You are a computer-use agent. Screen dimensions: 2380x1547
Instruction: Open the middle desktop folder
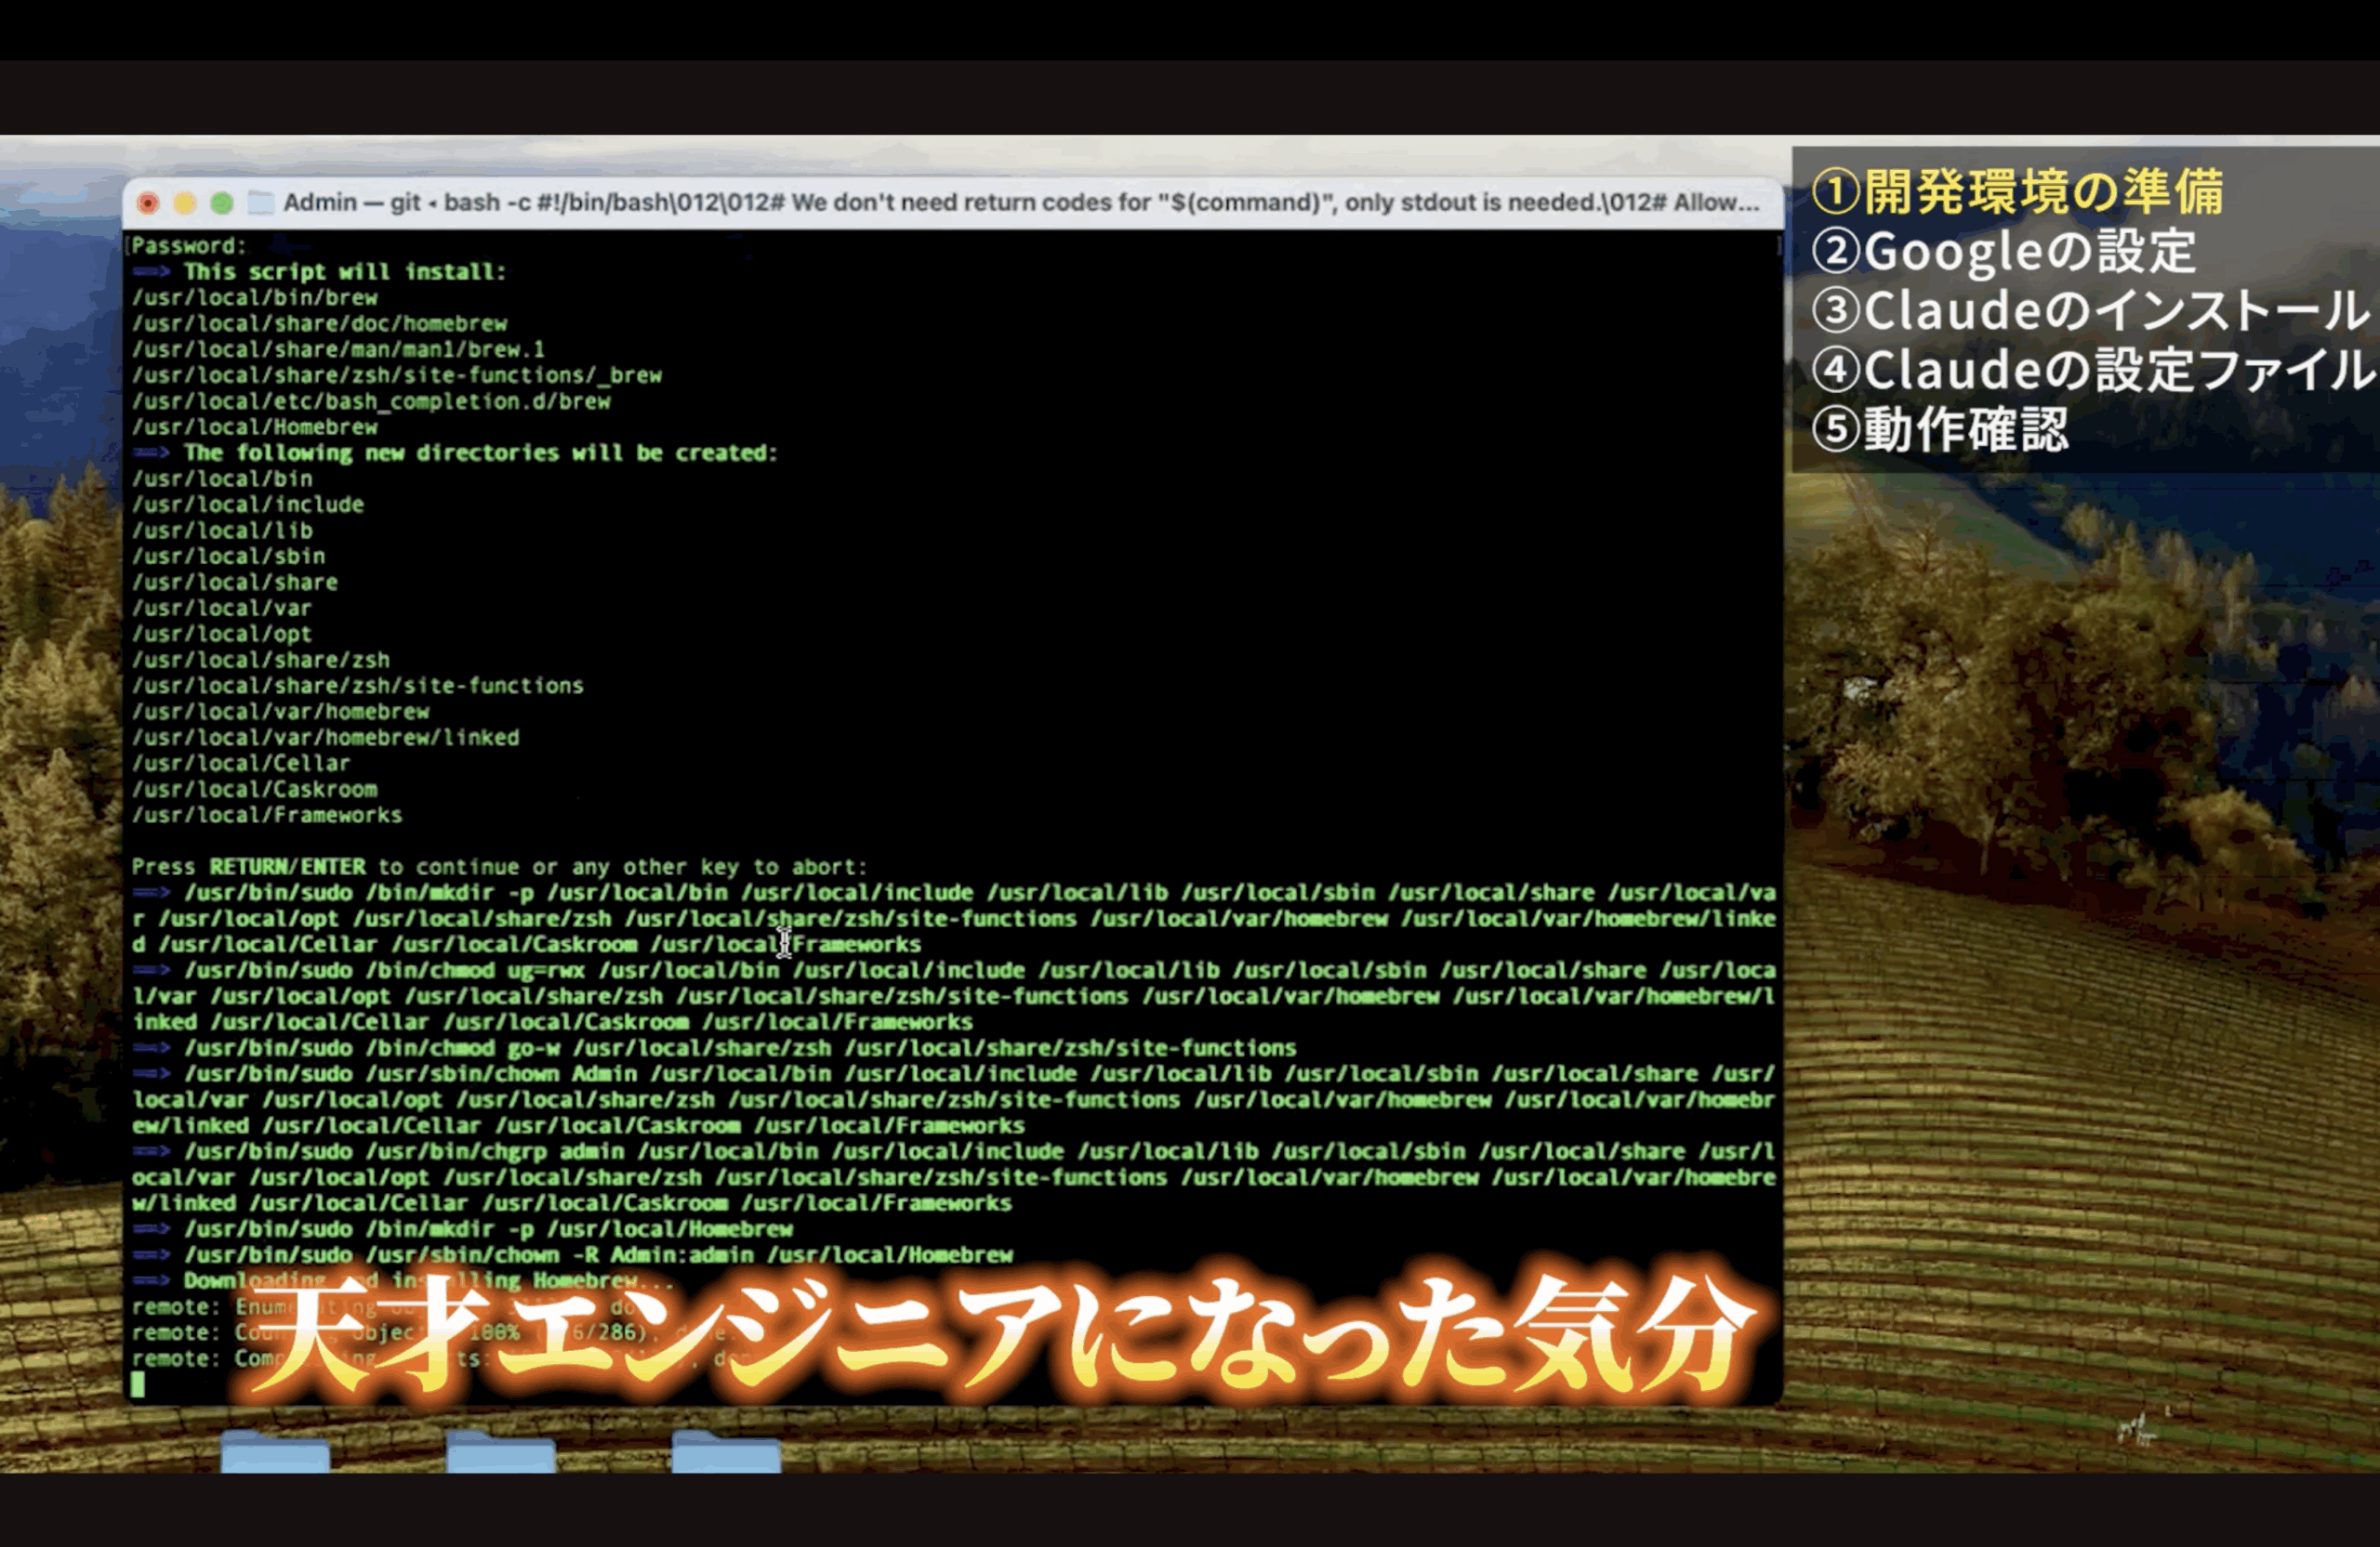pos(500,1454)
